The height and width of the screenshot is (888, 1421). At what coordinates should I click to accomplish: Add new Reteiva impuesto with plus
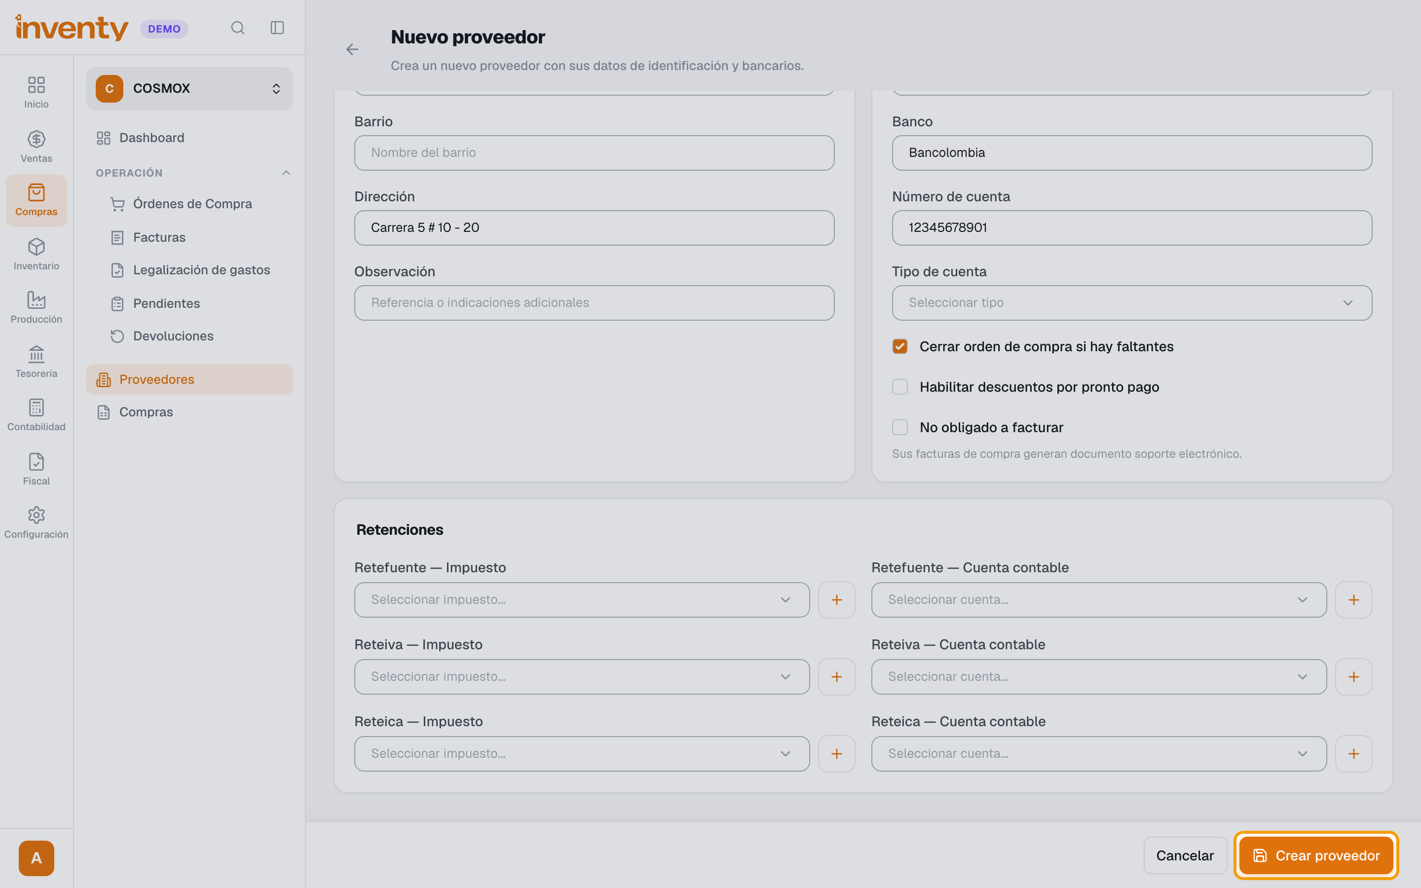point(837,676)
